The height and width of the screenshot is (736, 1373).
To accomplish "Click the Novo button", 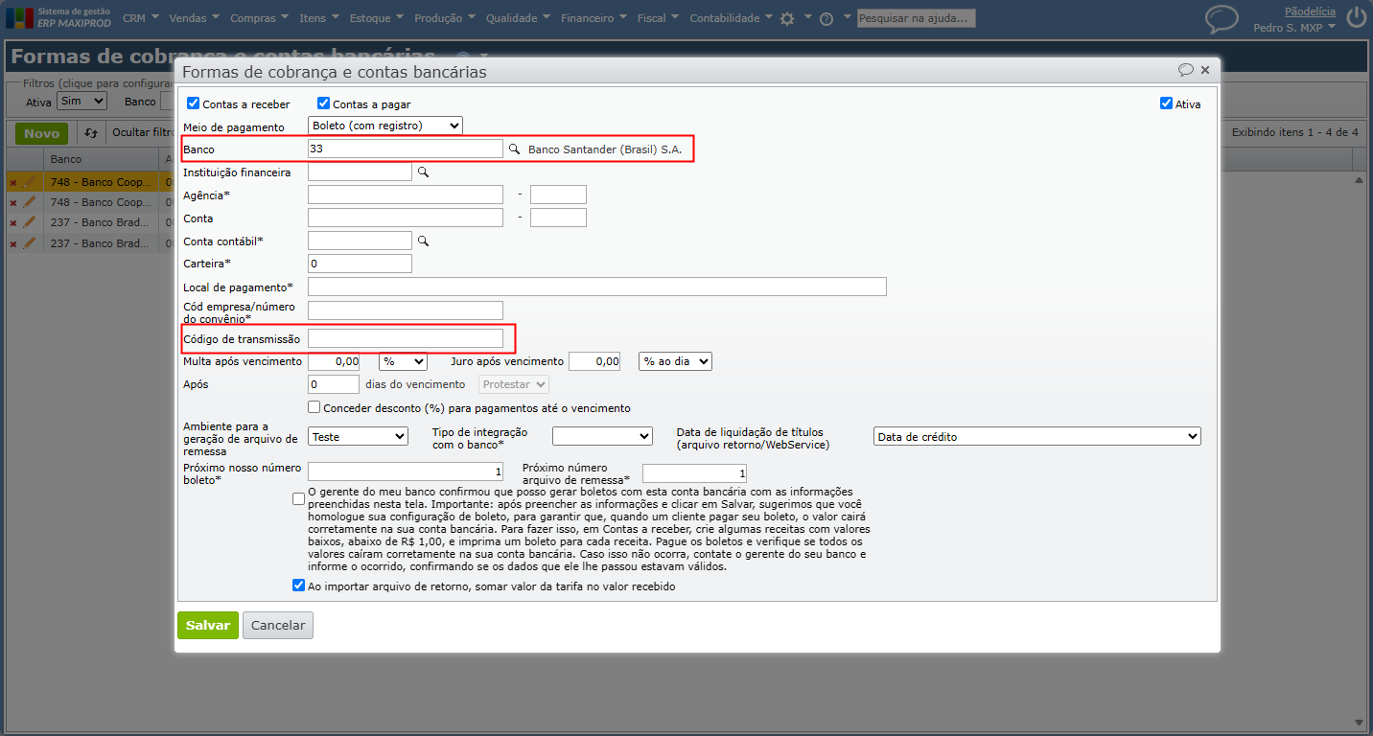I will [x=41, y=133].
